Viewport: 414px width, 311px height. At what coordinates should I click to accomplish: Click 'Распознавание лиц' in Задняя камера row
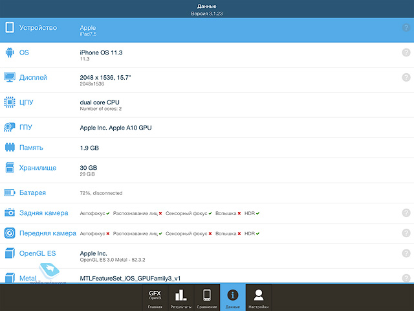[135, 213]
